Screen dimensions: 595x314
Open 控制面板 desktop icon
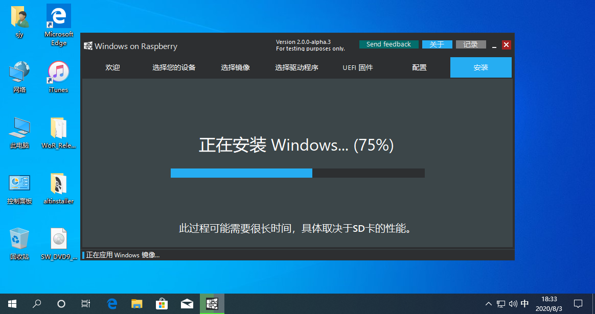click(19, 188)
